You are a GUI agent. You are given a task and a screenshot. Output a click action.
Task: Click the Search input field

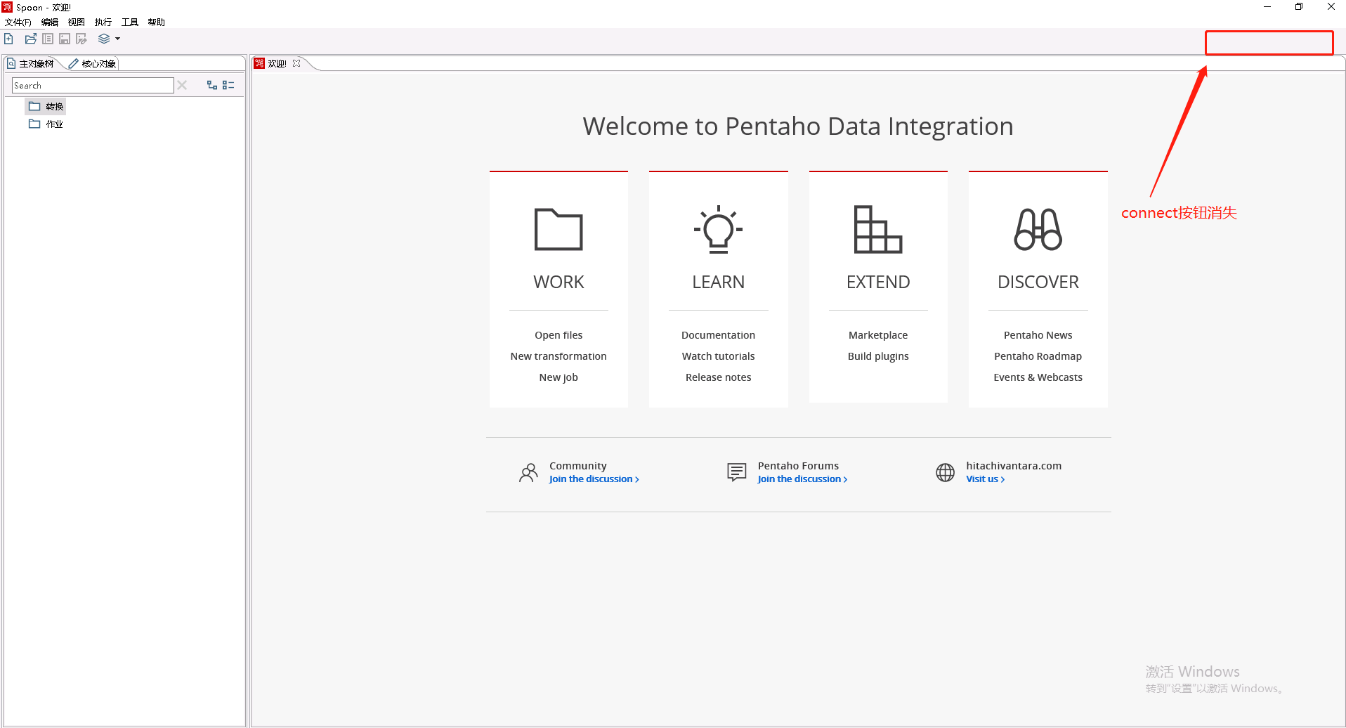93,85
